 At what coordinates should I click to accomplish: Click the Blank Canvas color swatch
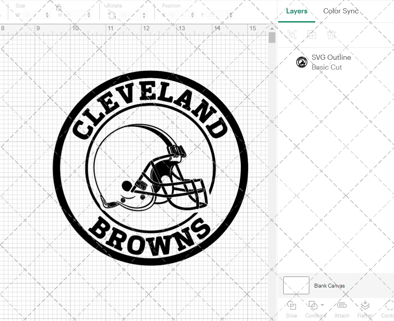pyautogui.click(x=296, y=286)
